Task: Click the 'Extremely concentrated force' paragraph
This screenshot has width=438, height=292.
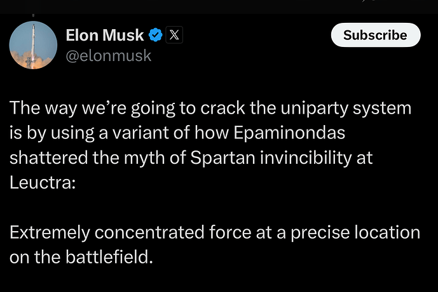Action: [215, 244]
